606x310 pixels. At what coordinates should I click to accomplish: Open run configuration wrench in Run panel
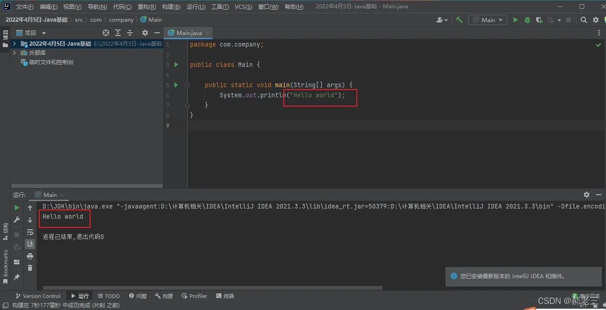[x=17, y=220]
